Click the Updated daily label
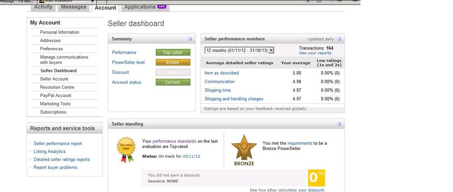The image size is (453, 192). tap(321, 39)
